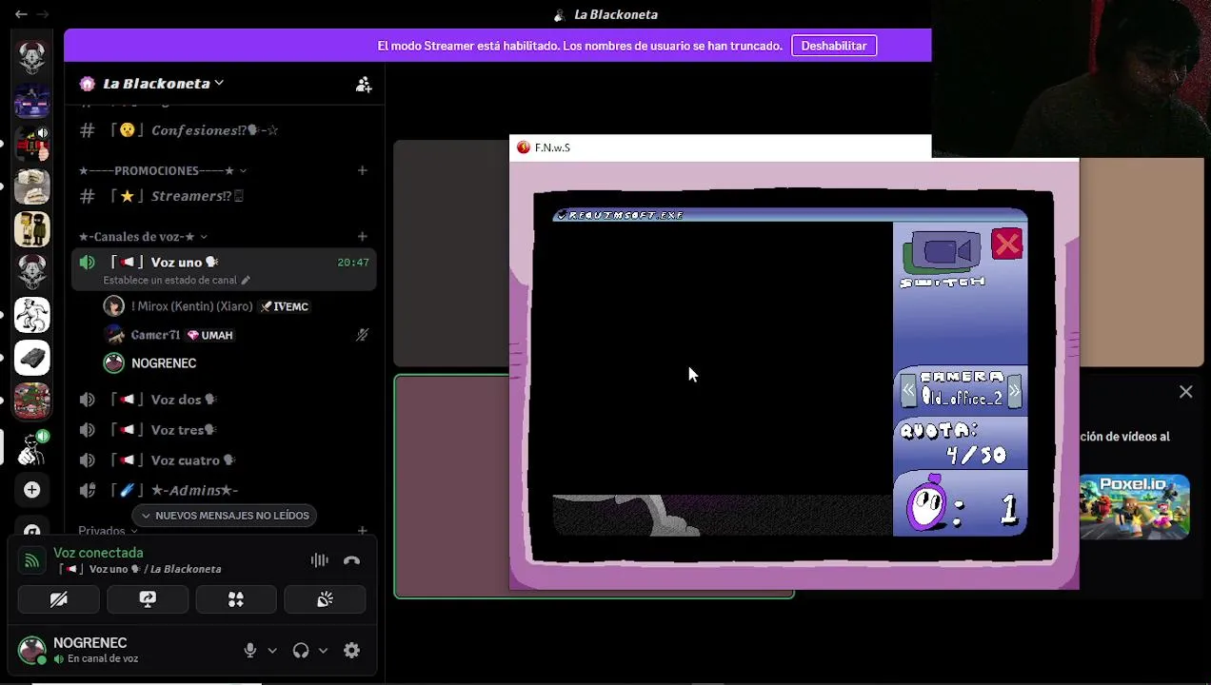Click the create channel plus next to Privados
The height and width of the screenshot is (685, 1211).
[x=362, y=531]
